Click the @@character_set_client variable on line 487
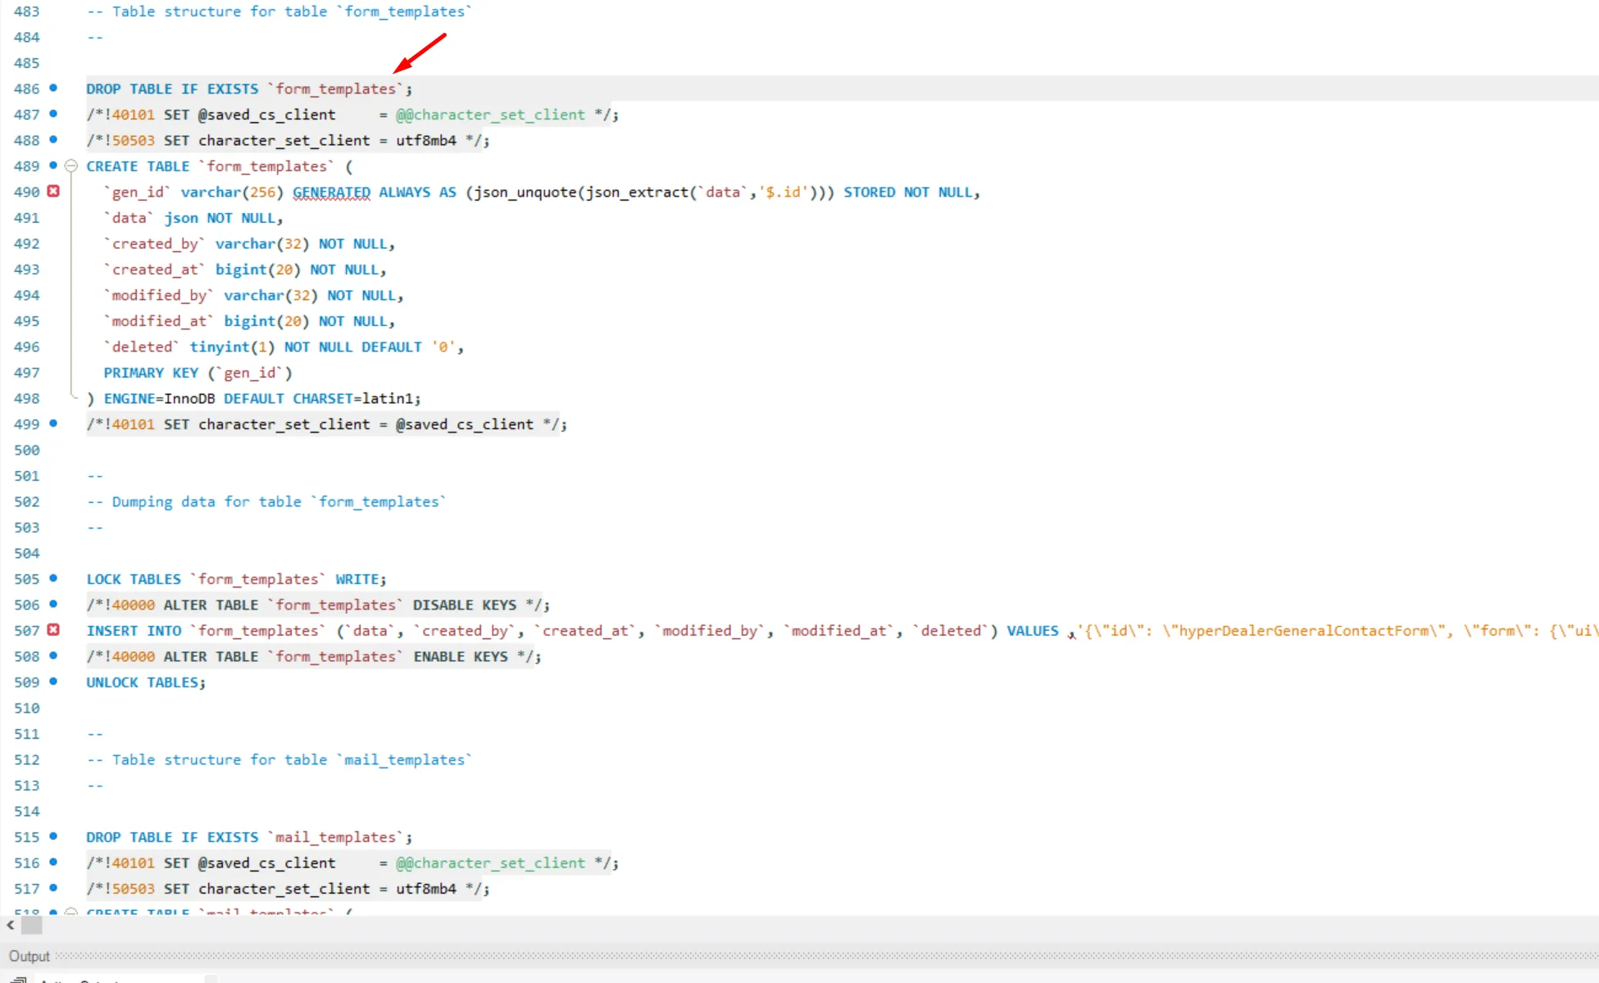 point(490,115)
